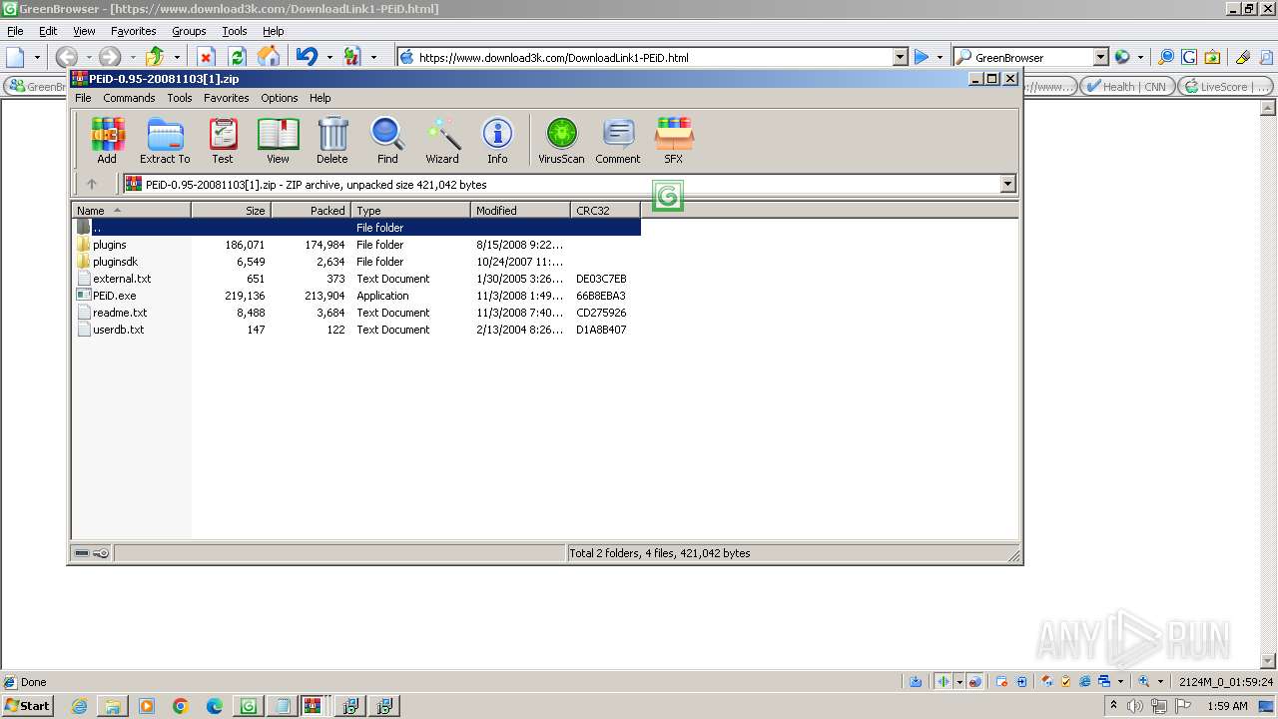Open Internet Explorer from the taskbar
Viewport: 1278px width, 719px height.
click(x=79, y=706)
